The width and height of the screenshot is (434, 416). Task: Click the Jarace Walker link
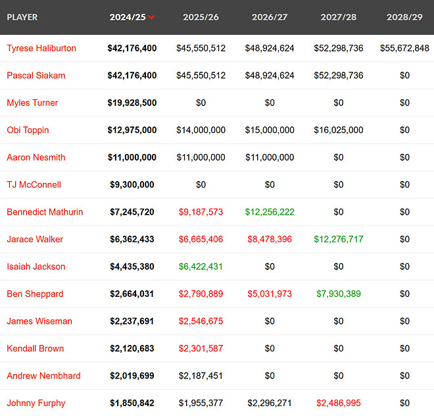click(35, 240)
